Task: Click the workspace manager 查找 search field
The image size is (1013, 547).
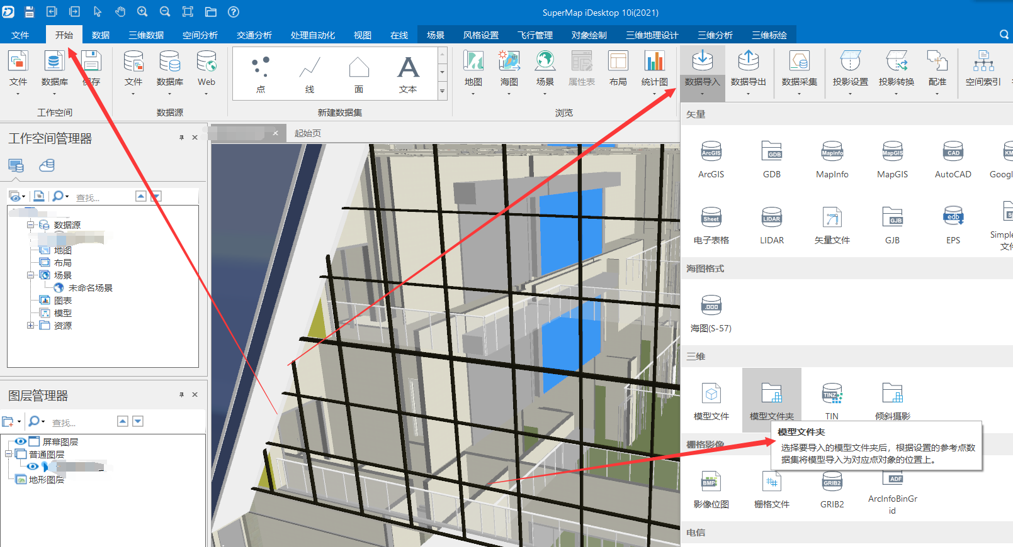Action: (x=103, y=197)
